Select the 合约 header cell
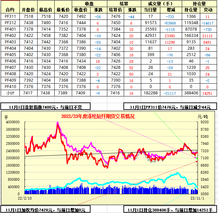 10,10
